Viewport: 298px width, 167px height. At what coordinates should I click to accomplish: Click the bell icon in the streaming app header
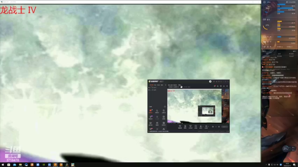click(218, 86)
